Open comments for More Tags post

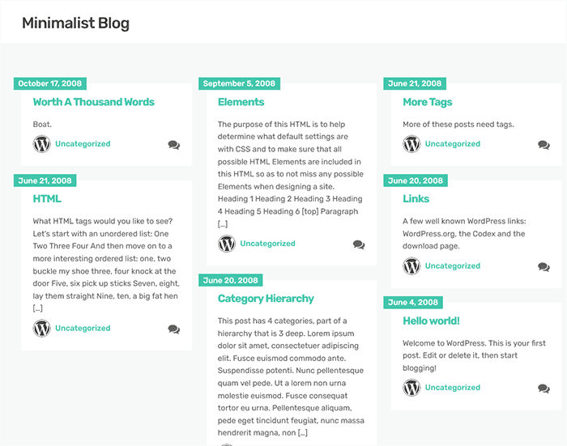[x=544, y=145]
